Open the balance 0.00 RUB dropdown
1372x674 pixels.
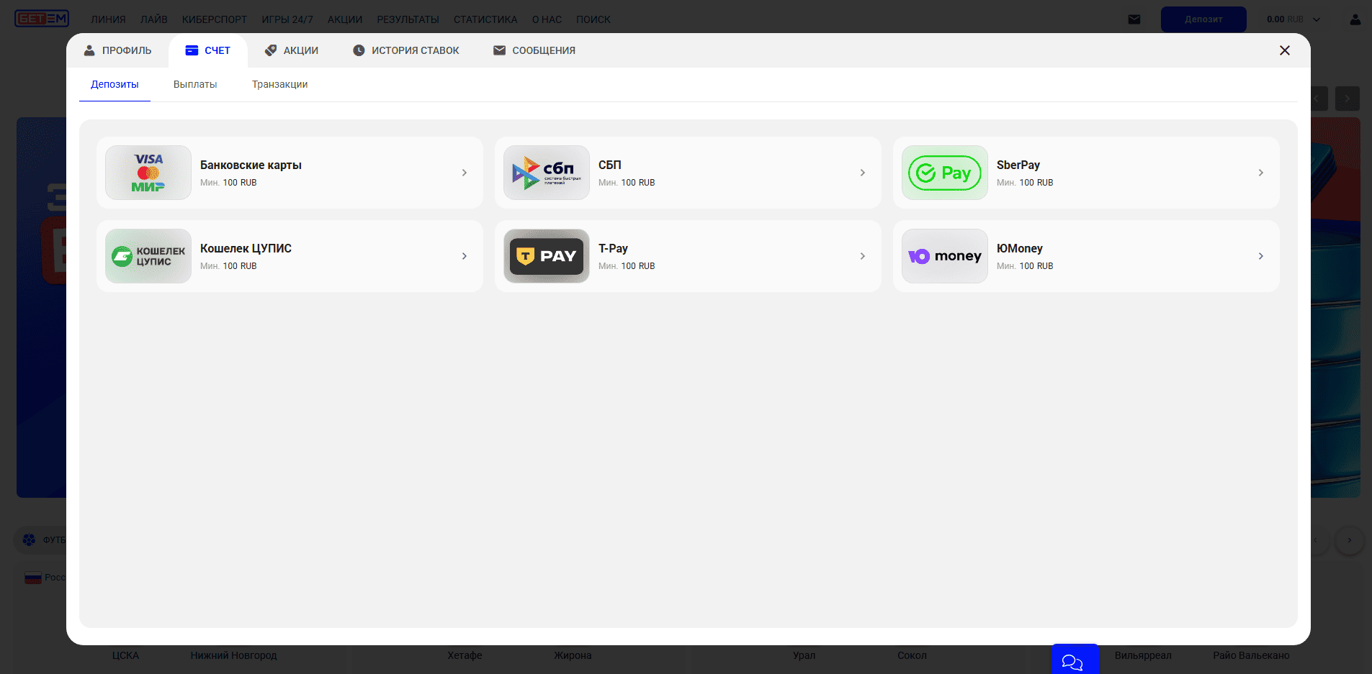tap(1293, 19)
